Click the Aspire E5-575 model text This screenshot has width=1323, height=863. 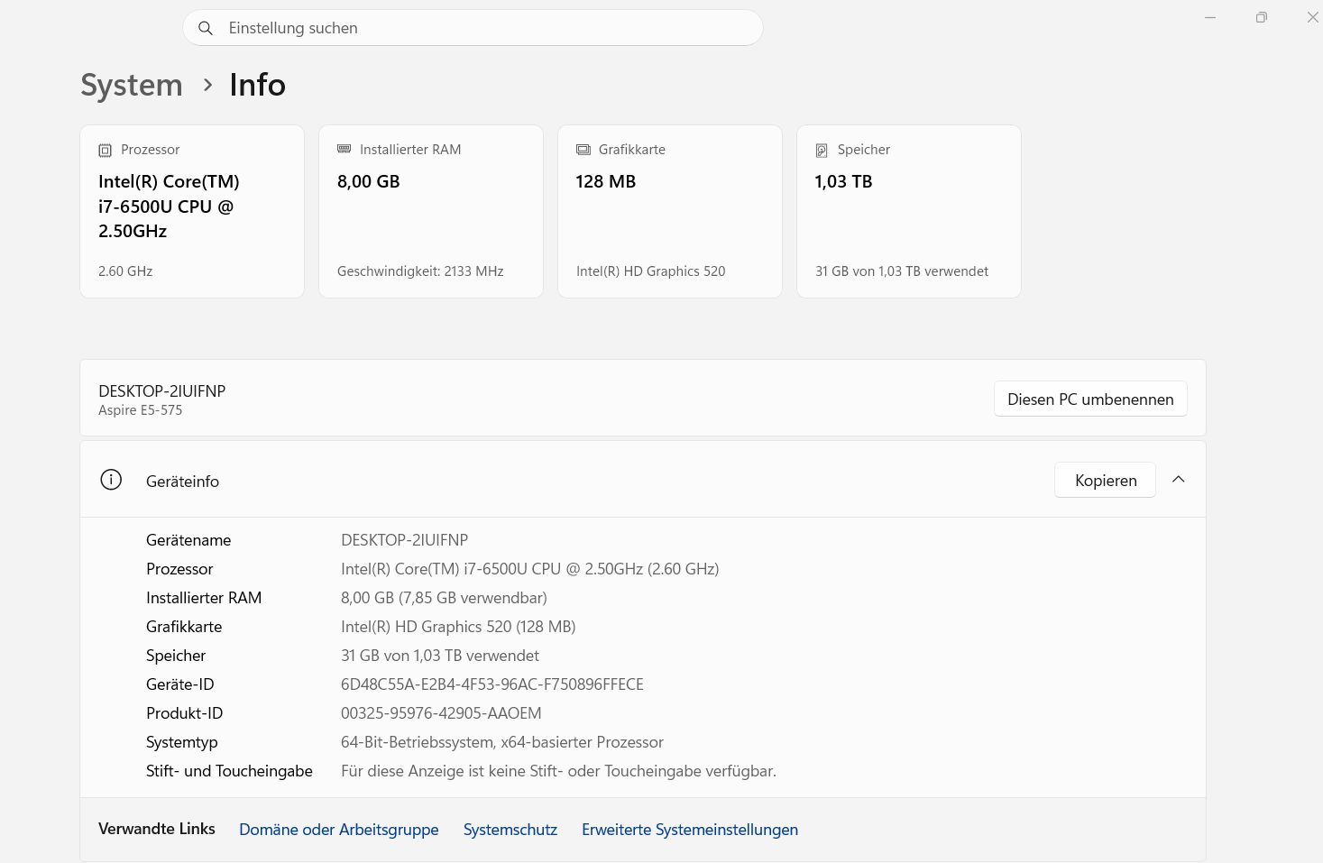(140, 410)
